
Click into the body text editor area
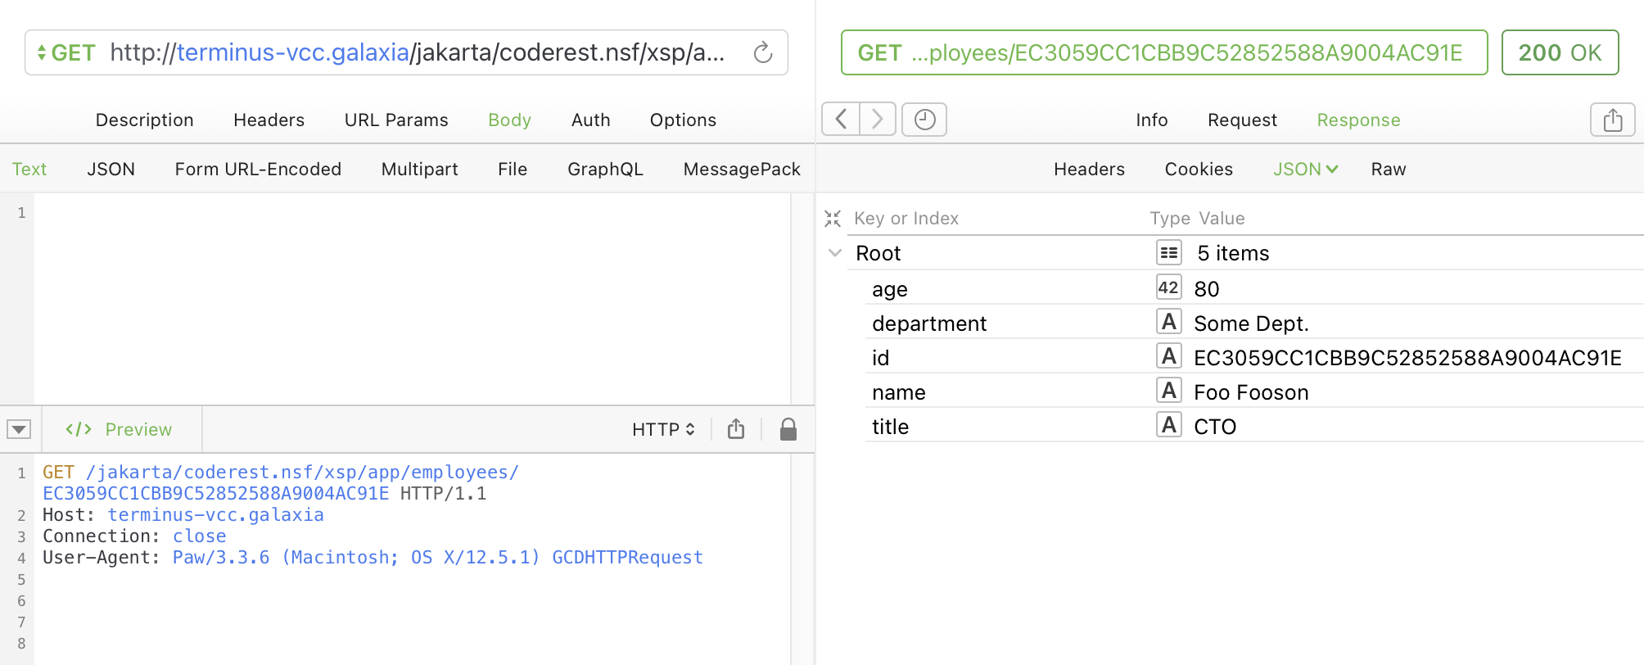click(x=409, y=295)
